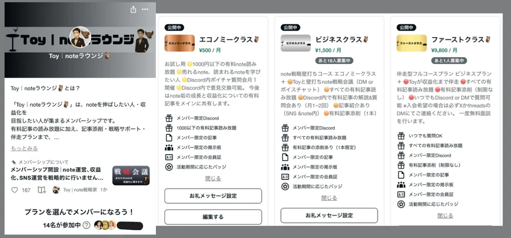Click the document icon in the Economy plan
This screenshot has width=511, height=238.
(169, 138)
